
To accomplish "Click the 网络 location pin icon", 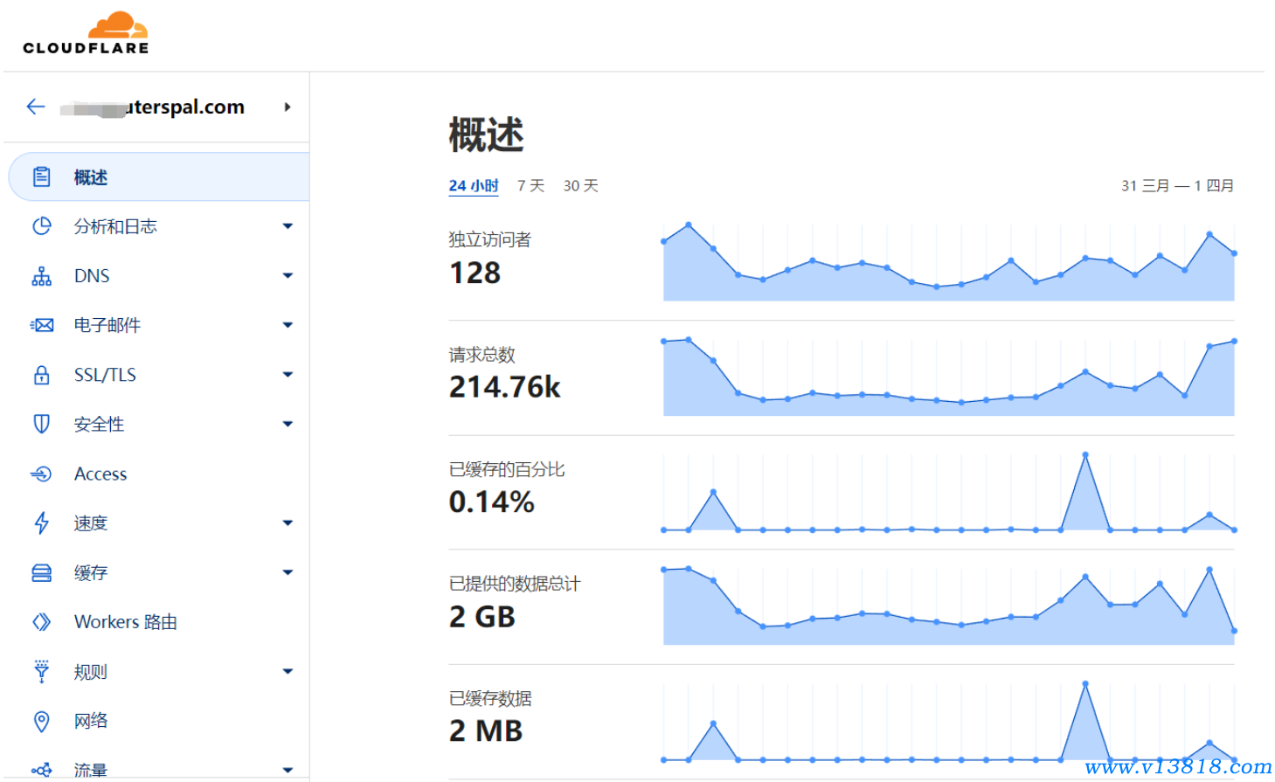I will tap(41, 721).
